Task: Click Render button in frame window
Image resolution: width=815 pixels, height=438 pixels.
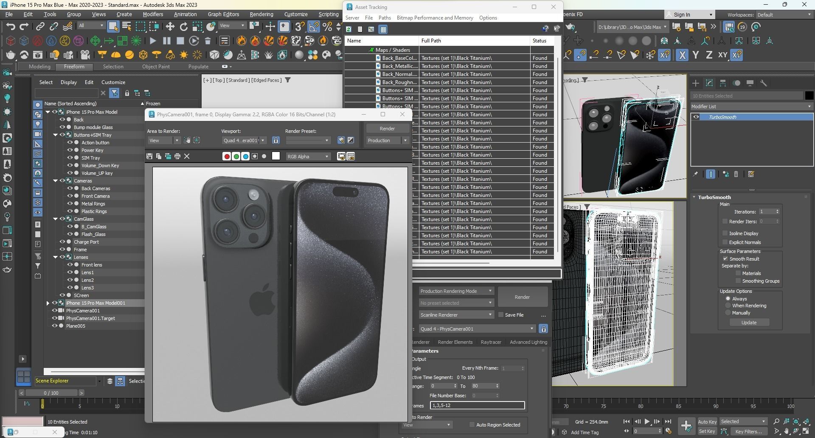Action: (387, 128)
